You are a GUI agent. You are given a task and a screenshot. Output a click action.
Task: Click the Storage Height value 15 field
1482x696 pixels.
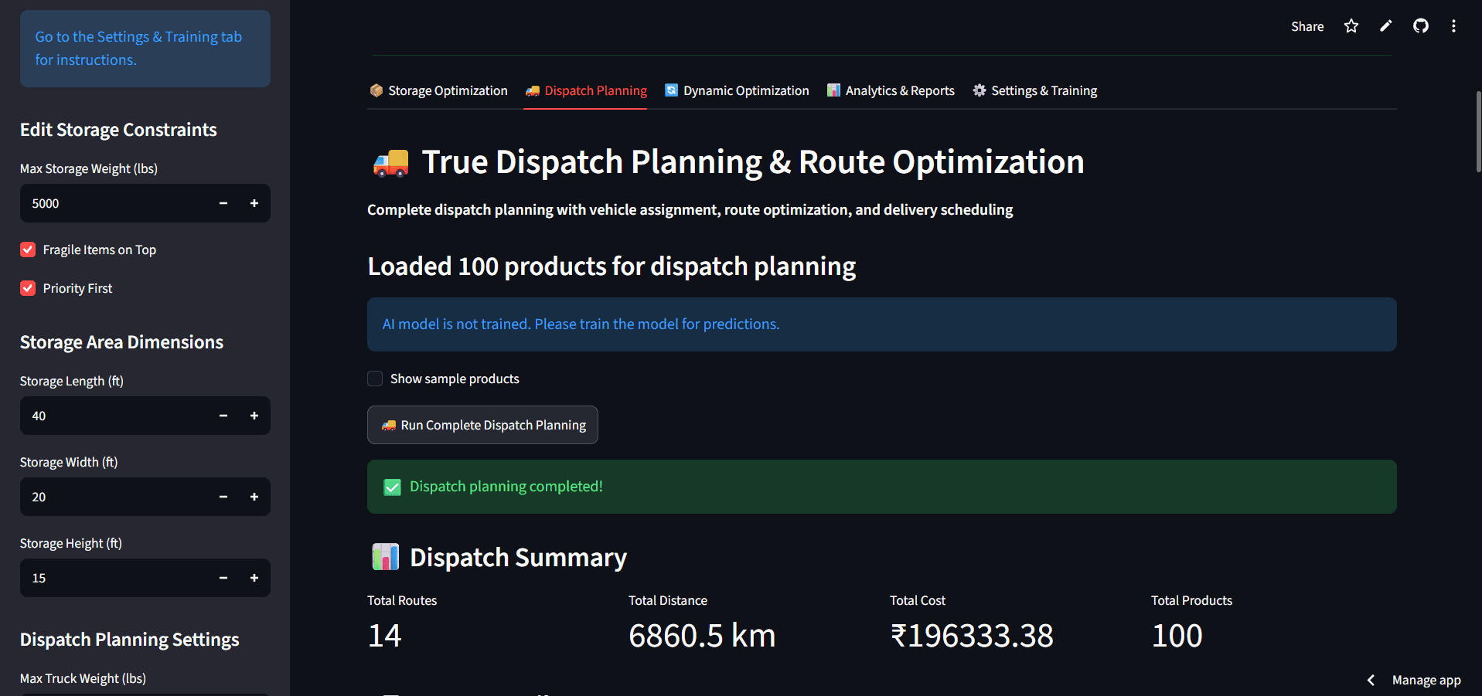114,578
